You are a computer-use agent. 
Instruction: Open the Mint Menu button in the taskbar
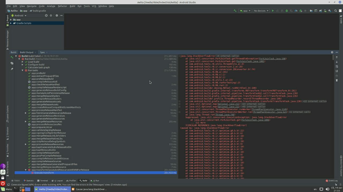click(7, 189)
